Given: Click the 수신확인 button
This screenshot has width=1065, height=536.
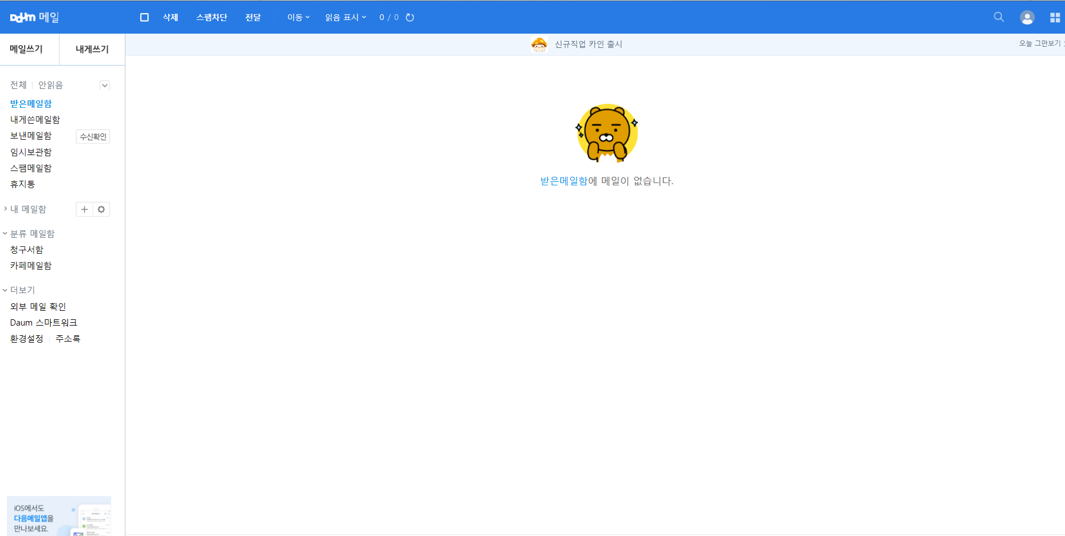Looking at the screenshot, I should tap(93, 137).
